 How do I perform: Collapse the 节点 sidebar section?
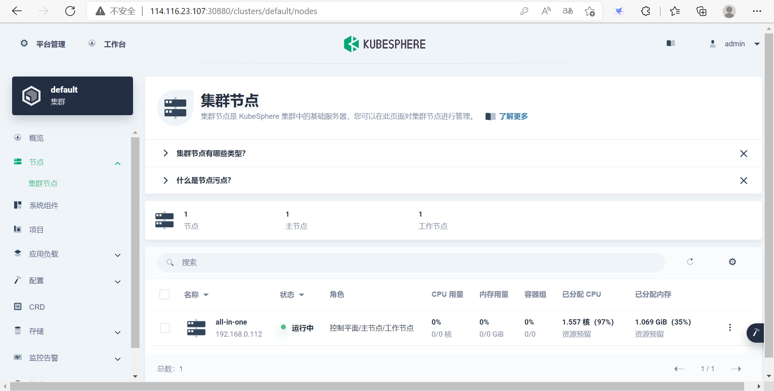tap(117, 163)
